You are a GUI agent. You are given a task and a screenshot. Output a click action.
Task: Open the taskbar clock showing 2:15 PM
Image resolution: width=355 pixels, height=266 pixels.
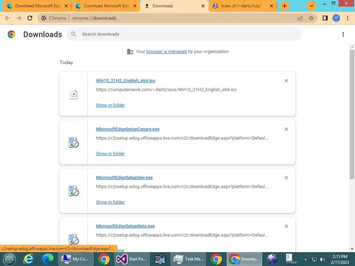340,259
